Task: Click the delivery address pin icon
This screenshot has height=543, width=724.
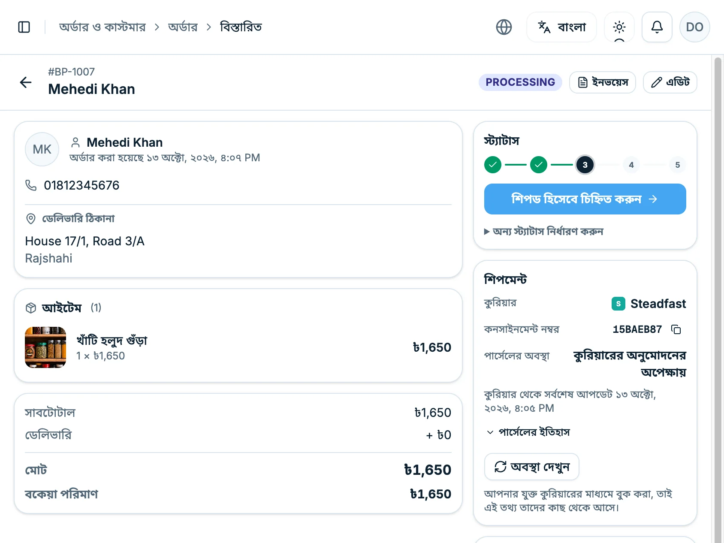Action: click(31, 219)
